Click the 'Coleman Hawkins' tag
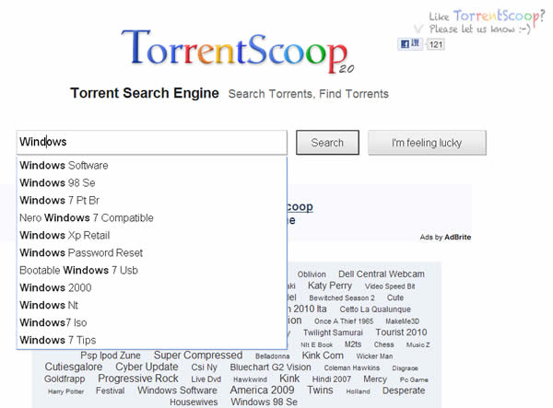The image size is (553, 408). (352, 367)
